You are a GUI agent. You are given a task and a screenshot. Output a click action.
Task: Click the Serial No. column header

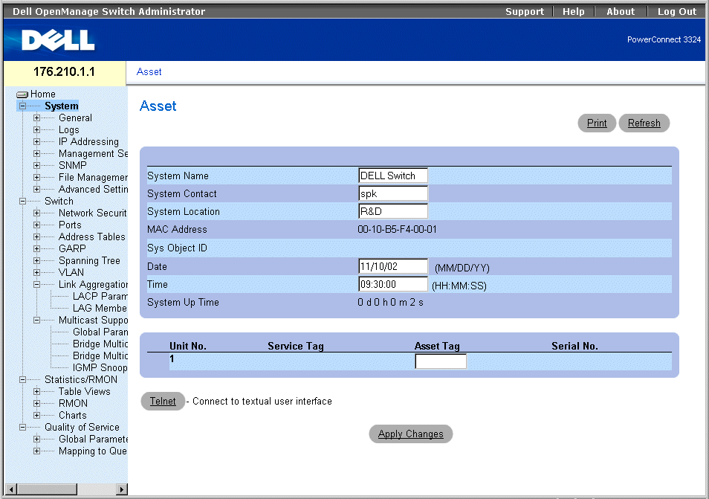574,346
